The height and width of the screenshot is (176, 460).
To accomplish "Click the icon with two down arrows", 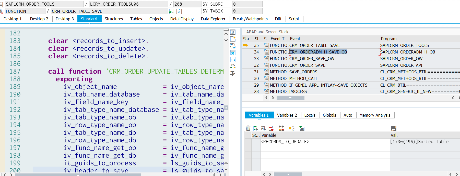I will 281,128.
